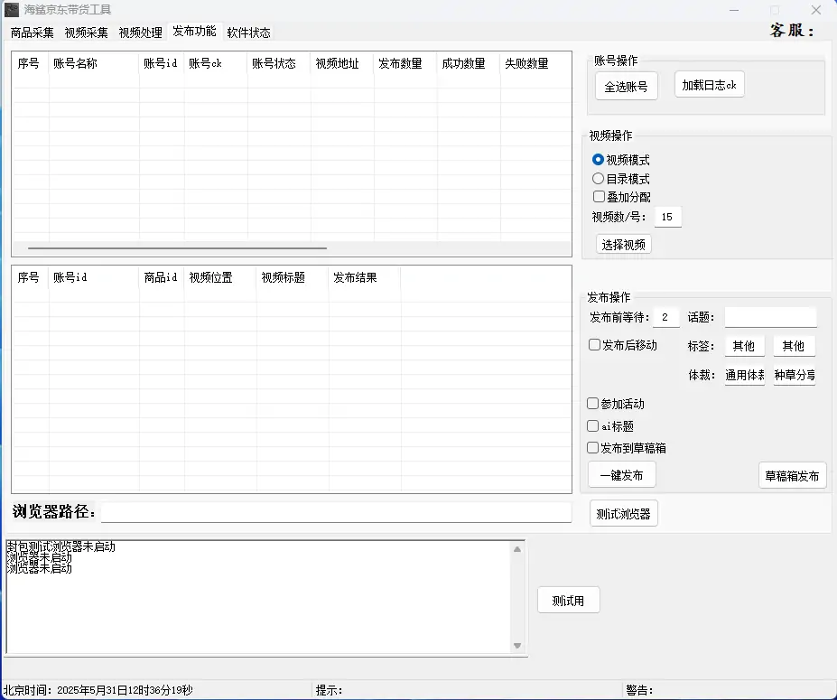837x700 pixels.
Task: Click the 选择视频 button
Action: pos(624,245)
